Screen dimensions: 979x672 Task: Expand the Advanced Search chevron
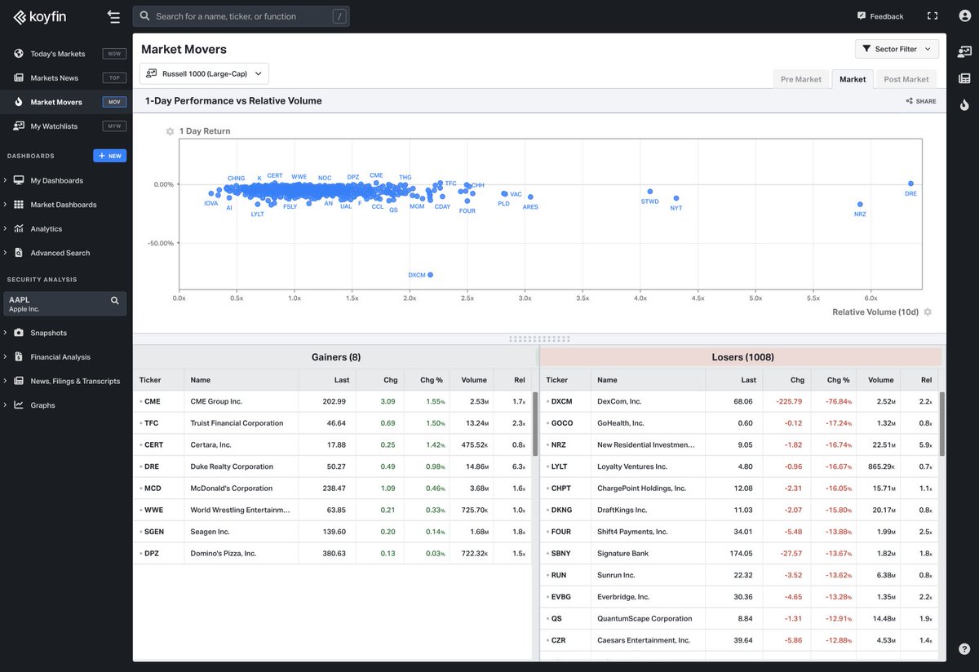[x=6, y=253]
